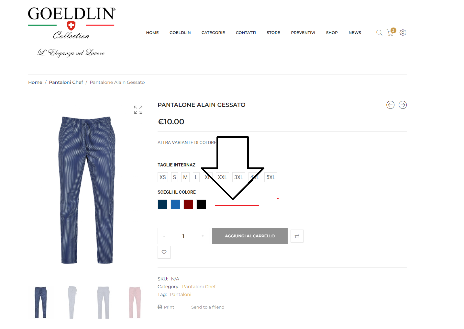Open the CATEGORIE menu item
The image size is (464, 329).
click(213, 33)
